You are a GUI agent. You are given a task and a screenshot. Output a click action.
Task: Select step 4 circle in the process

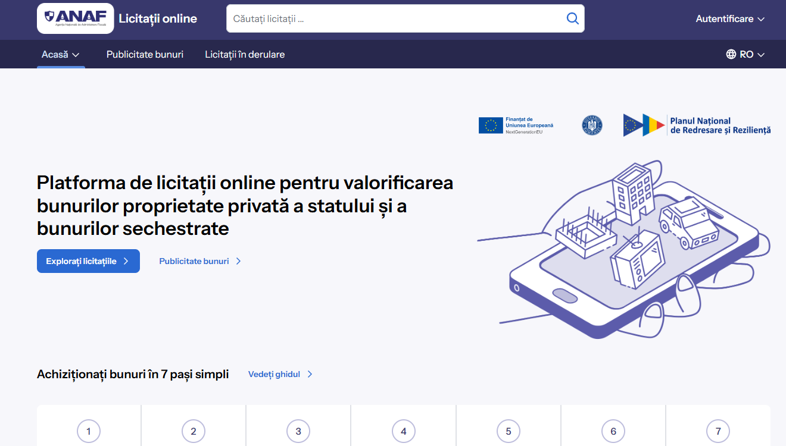click(x=403, y=431)
